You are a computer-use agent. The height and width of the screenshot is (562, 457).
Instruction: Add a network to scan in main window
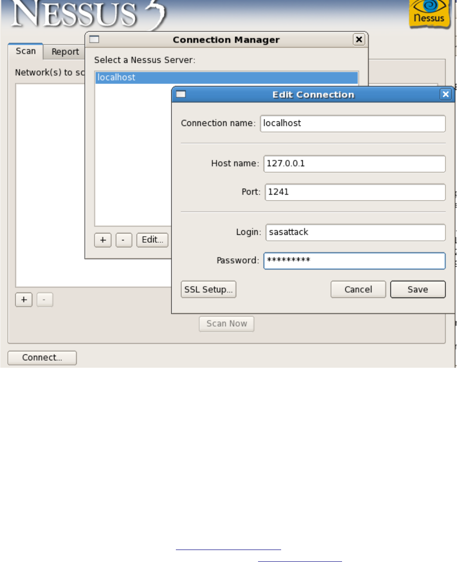24,300
